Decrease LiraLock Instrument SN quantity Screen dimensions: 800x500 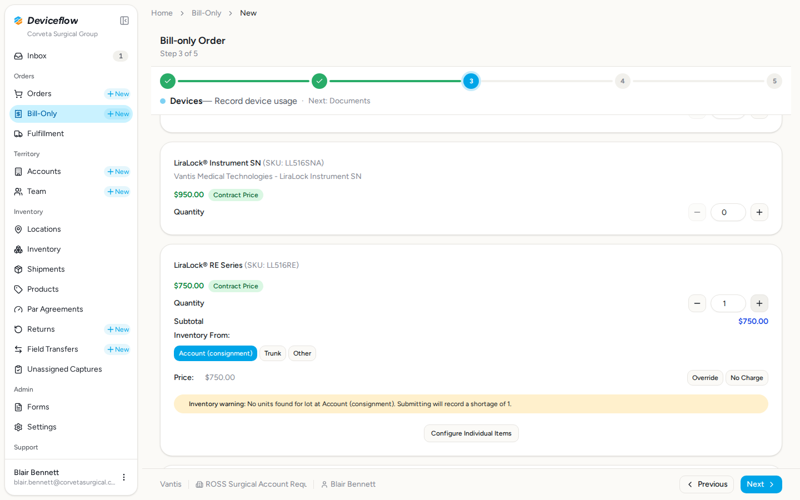pos(697,212)
